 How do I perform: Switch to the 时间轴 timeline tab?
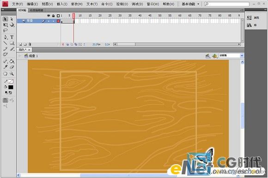(x=22, y=10)
